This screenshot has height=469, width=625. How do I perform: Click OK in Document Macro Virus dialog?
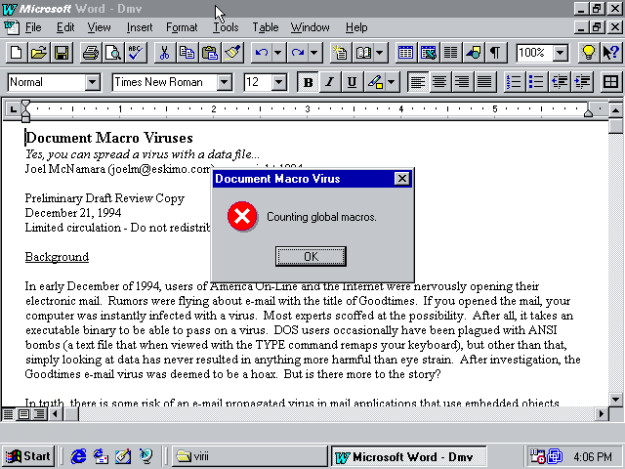click(311, 256)
